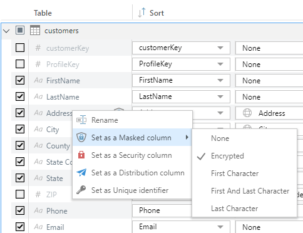Collapse the customers table chevron
Image resolution: width=303 pixels, height=233 pixels.
coord(6,31)
